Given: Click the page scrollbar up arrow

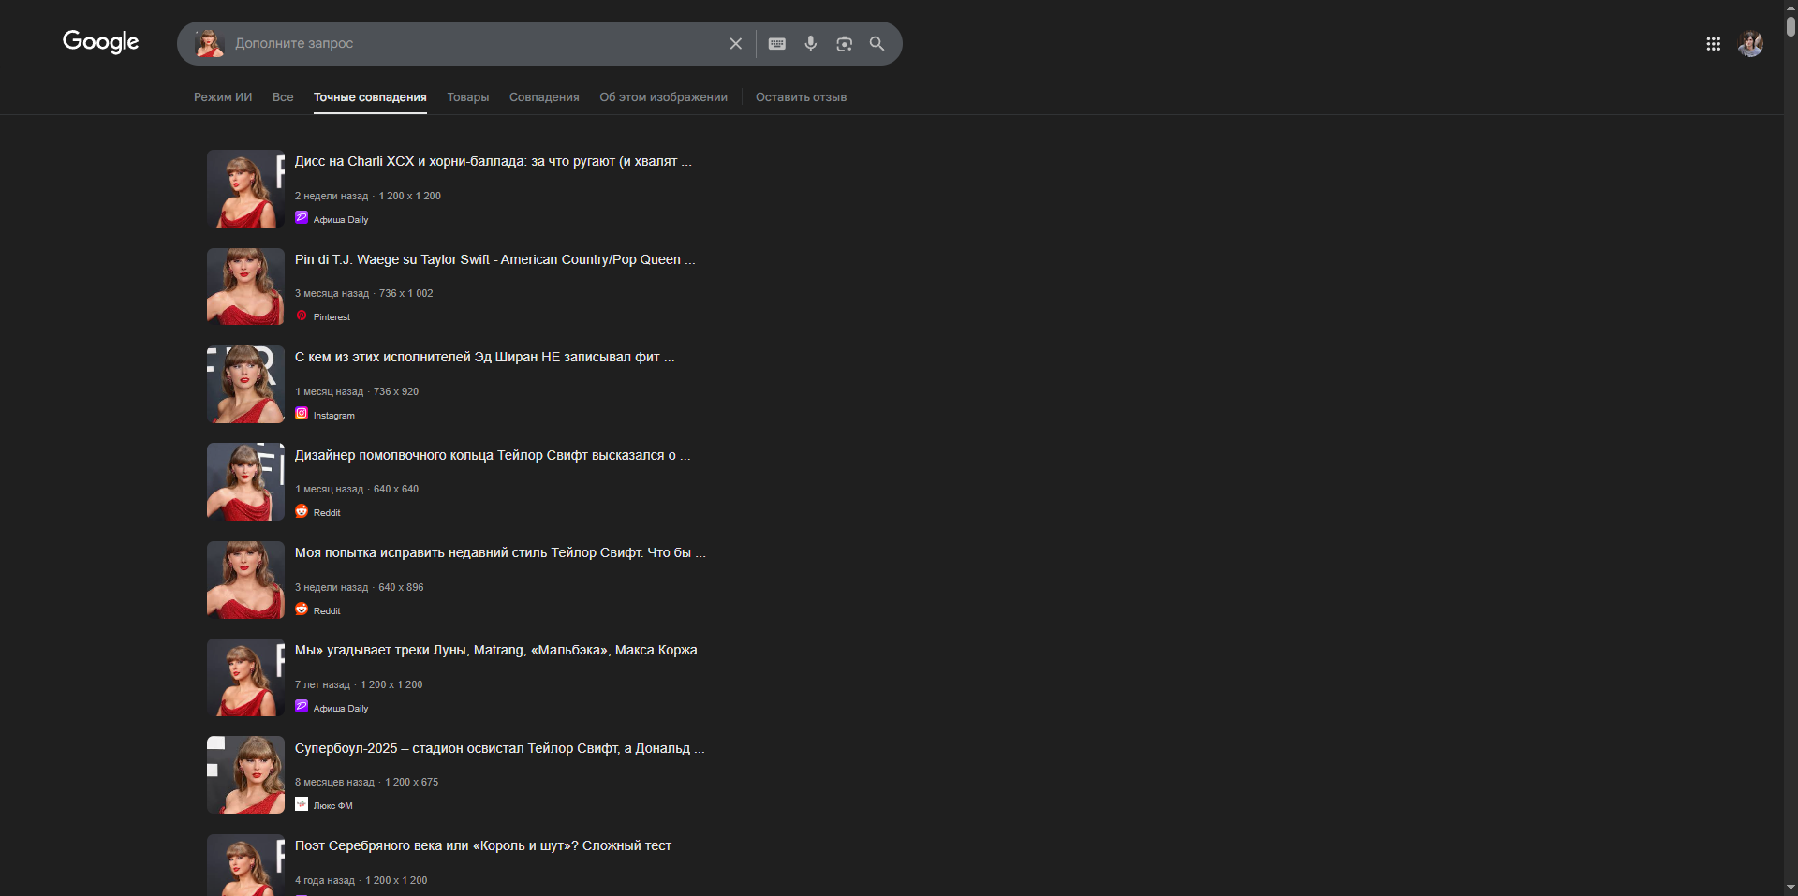Looking at the screenshot, I should [1791, 7].
